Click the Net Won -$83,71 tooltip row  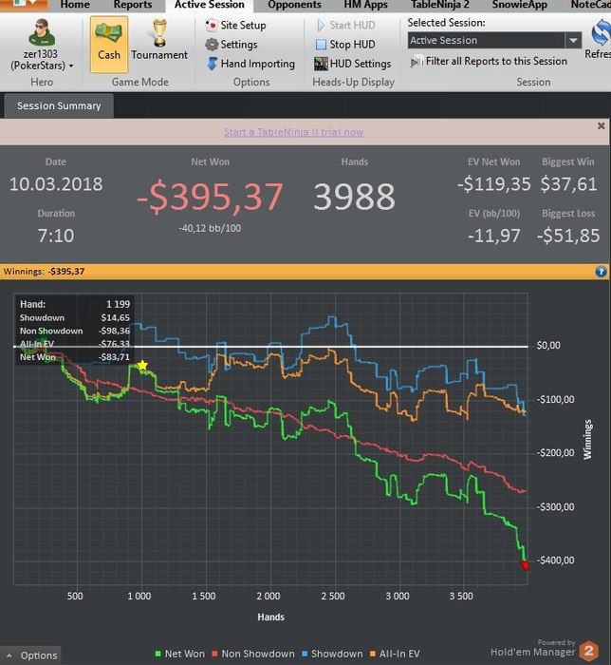tap(75, 357)
